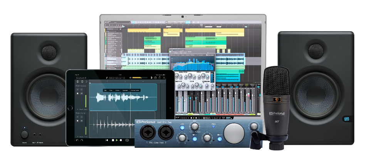This screenshot has height=157, width=366.
Task: Mute the Rick Vocals track
Action: [77, 89]
